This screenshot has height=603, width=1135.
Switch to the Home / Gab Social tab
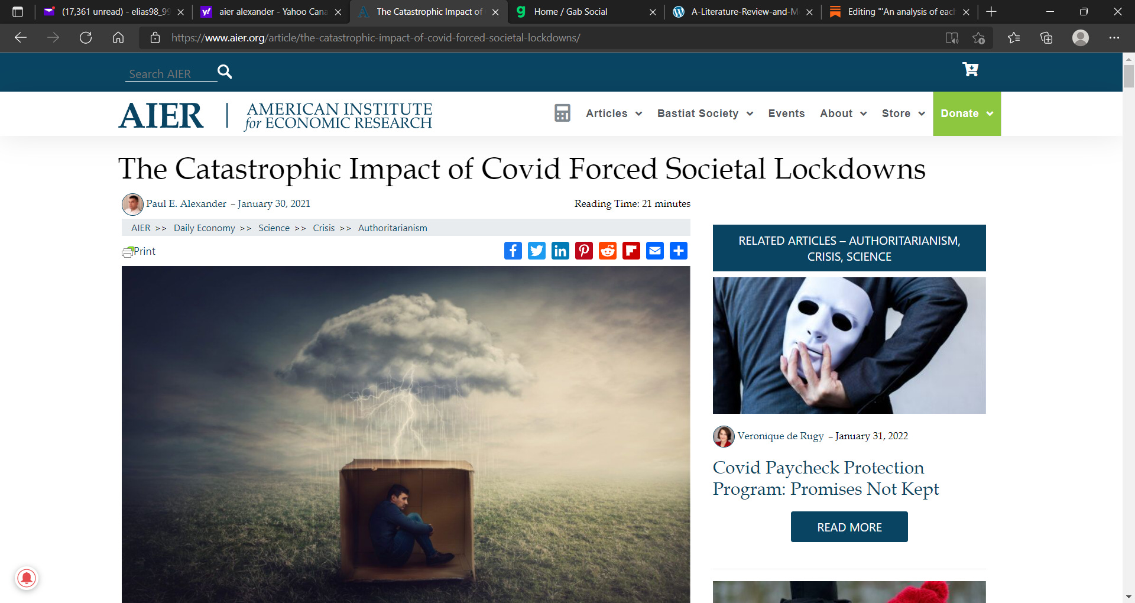point(585,12)
